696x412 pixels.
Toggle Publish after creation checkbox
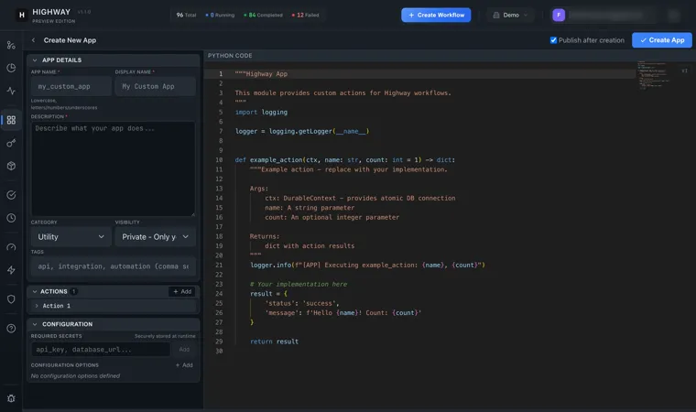click(x=553, y=40)
